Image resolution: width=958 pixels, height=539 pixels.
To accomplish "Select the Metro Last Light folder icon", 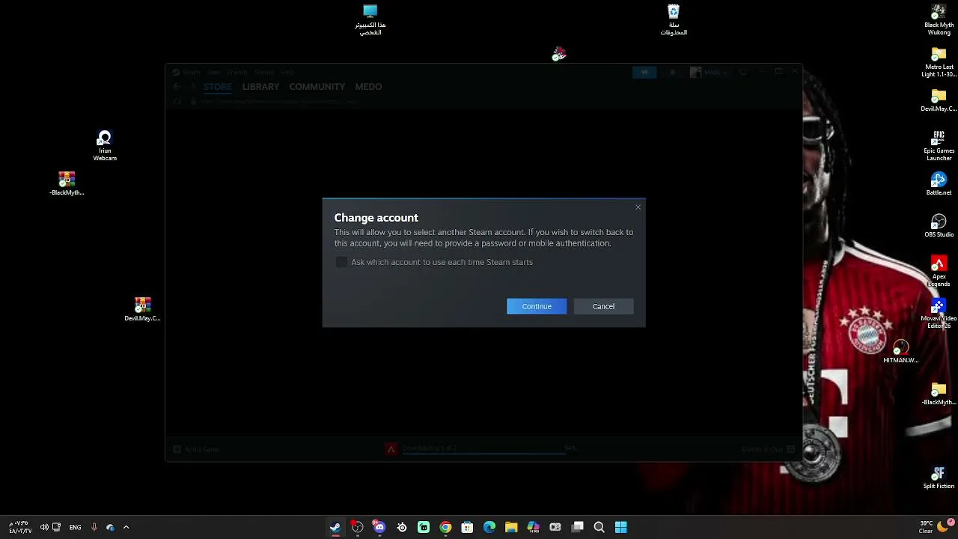I will (x=939, y=62).
